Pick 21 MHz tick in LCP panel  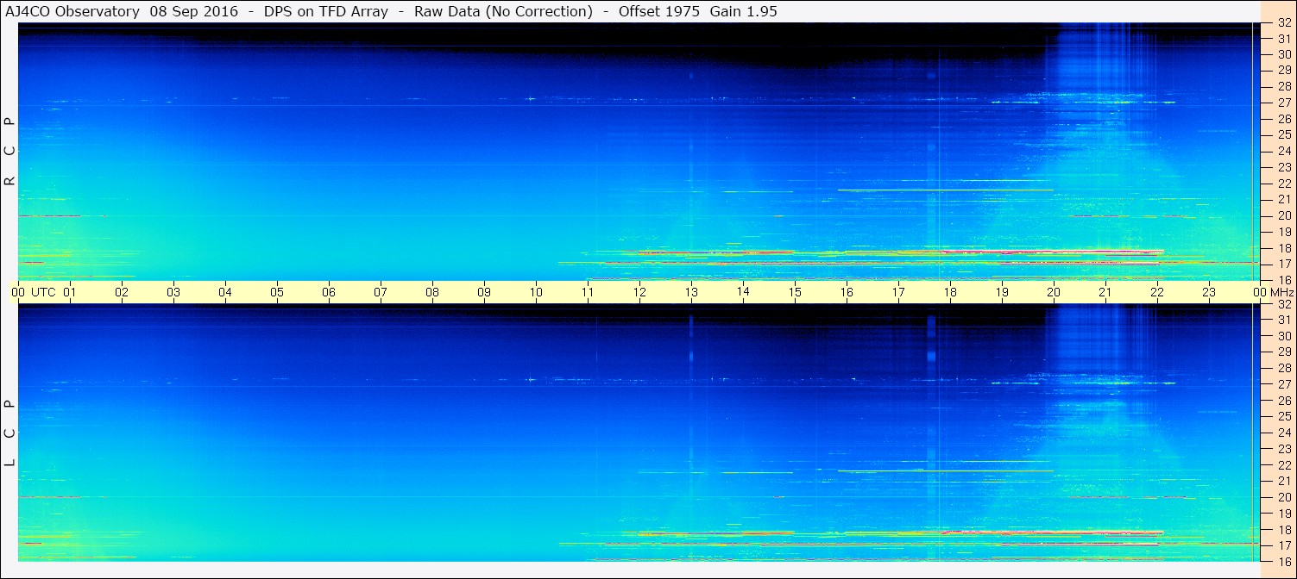pyautogui.click(x=1283, y=481)
